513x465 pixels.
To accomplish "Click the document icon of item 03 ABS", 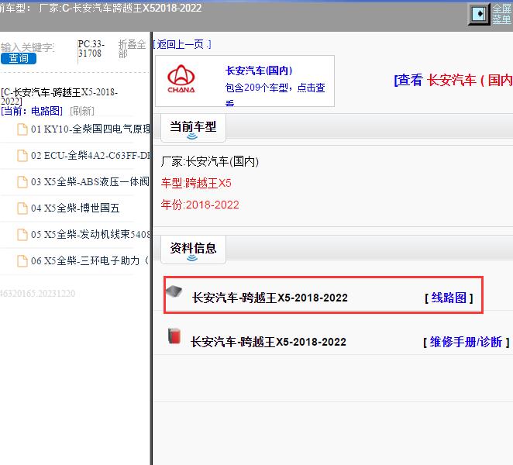I will click(22, 182).
